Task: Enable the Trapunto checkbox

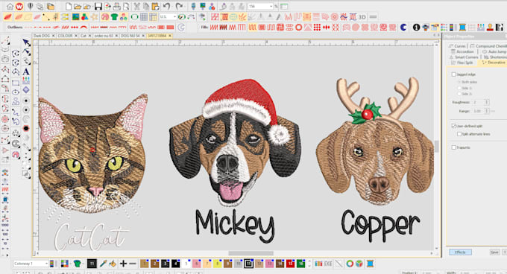Action: (x=453, y=147)
